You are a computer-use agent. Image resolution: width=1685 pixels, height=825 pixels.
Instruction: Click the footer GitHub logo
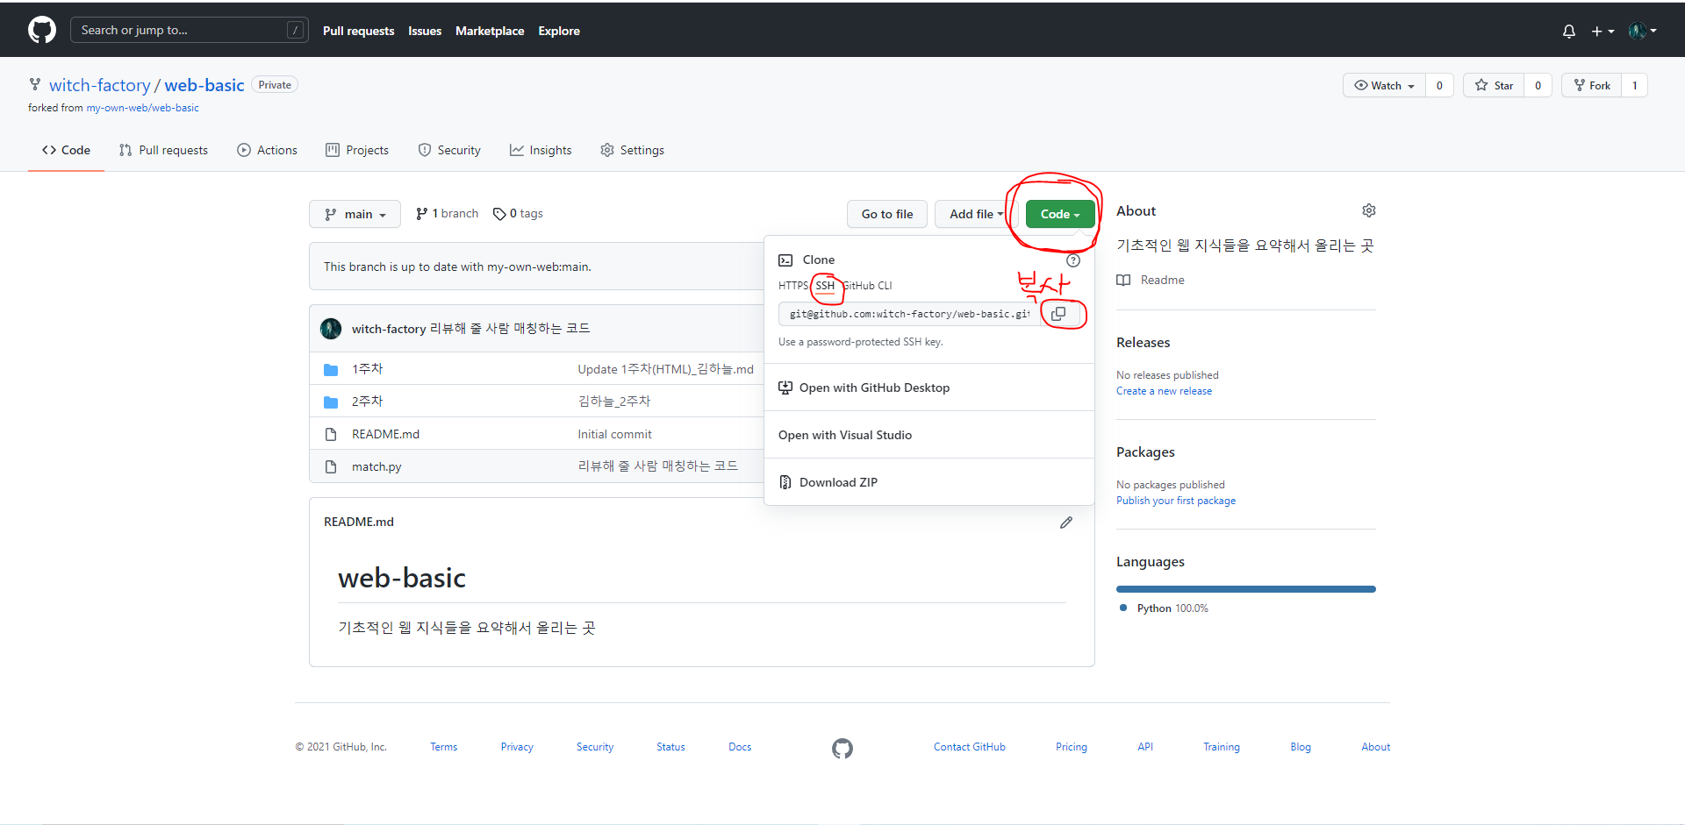click(x=842, y=748)
